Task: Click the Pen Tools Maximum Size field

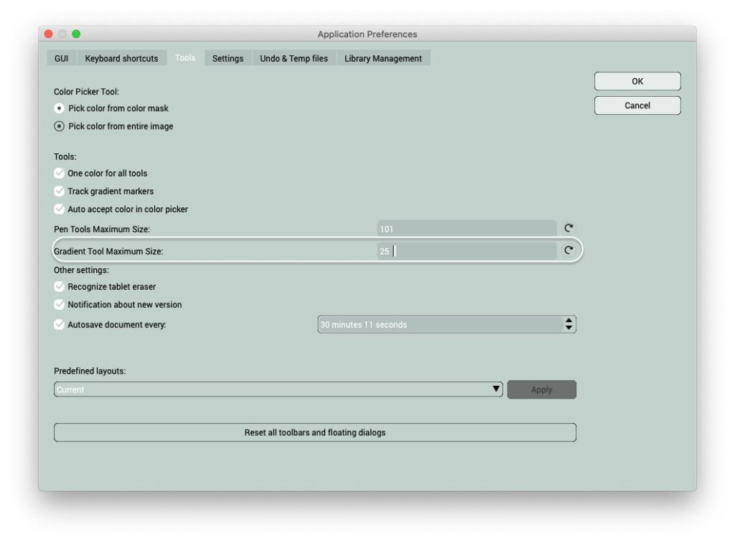Action: point(467,229)
